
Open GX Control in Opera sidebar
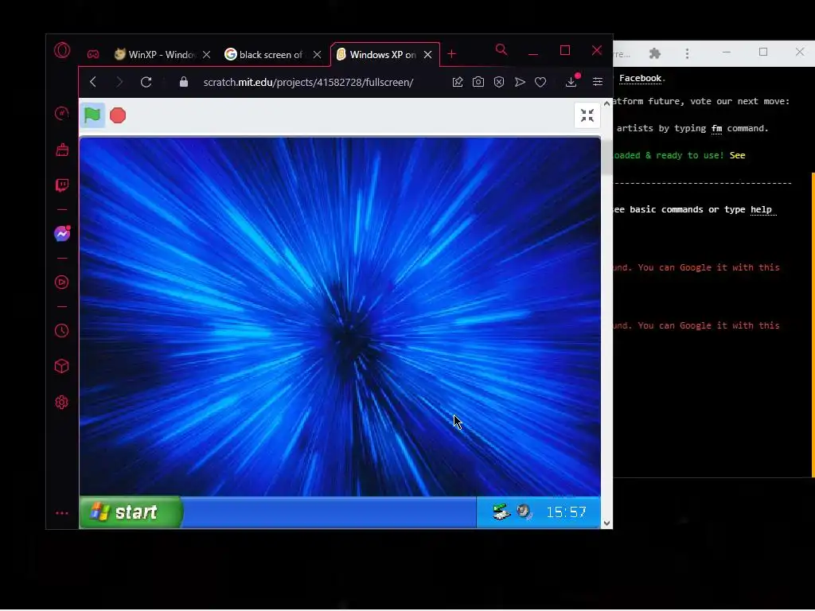[62, 113]
